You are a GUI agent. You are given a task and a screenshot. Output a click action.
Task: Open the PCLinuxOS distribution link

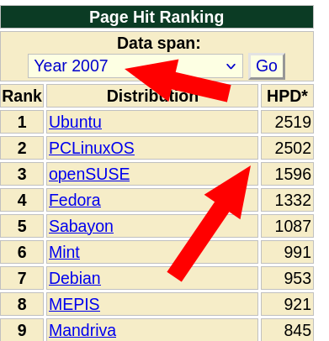[92, 148]
